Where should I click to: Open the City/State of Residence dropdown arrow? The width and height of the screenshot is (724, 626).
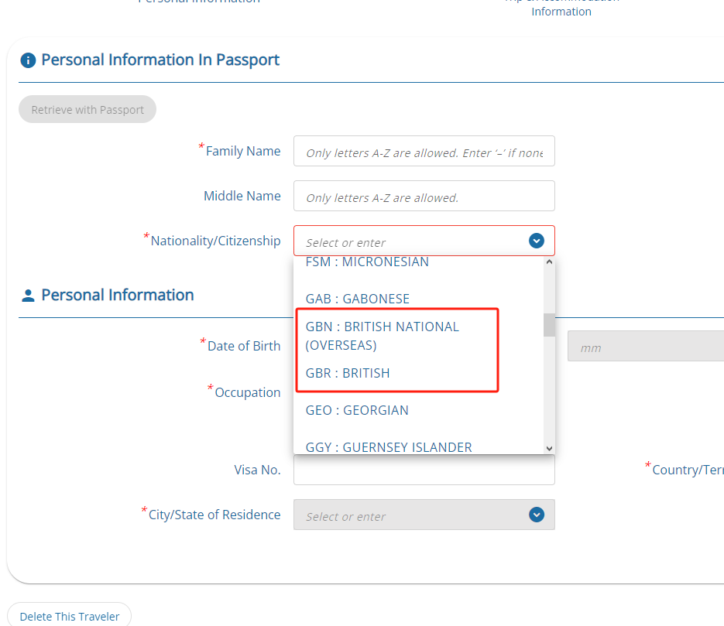[536, 515]
